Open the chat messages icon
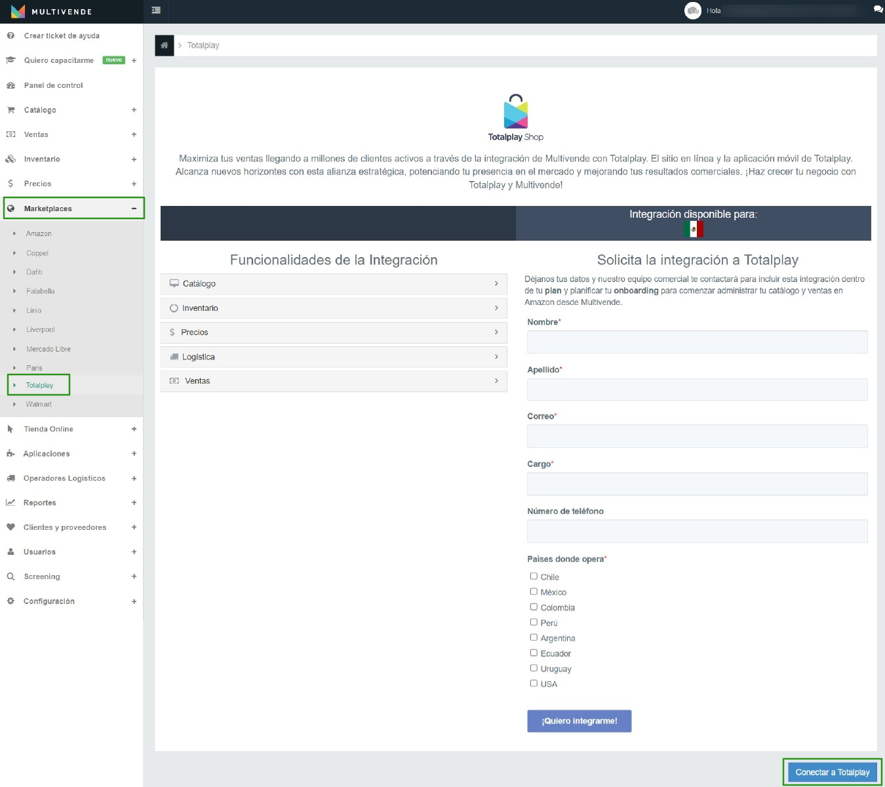 coord(878,10)
